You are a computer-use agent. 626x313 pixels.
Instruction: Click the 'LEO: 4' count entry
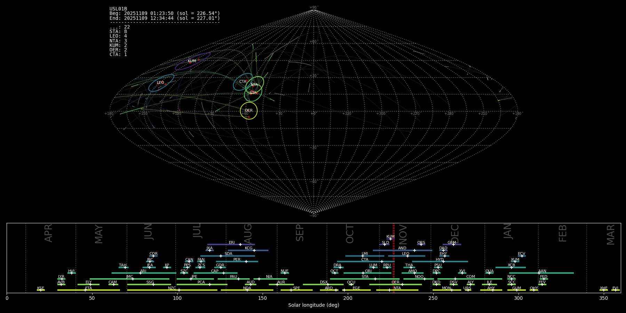(118, 36)
